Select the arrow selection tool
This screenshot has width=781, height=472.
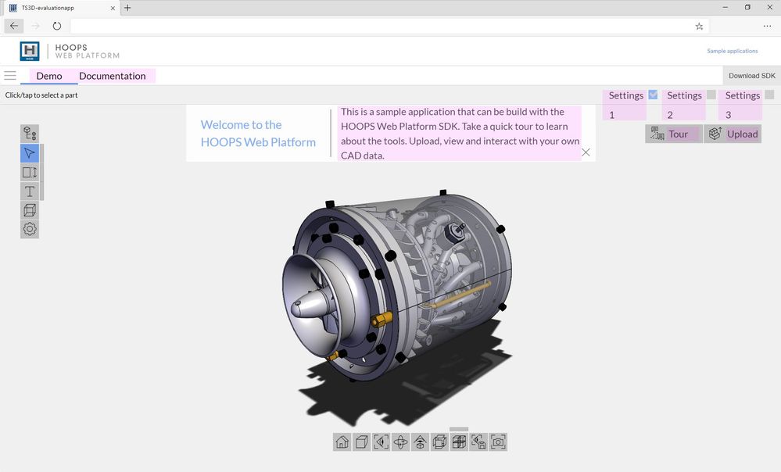[x=30, y=153]
